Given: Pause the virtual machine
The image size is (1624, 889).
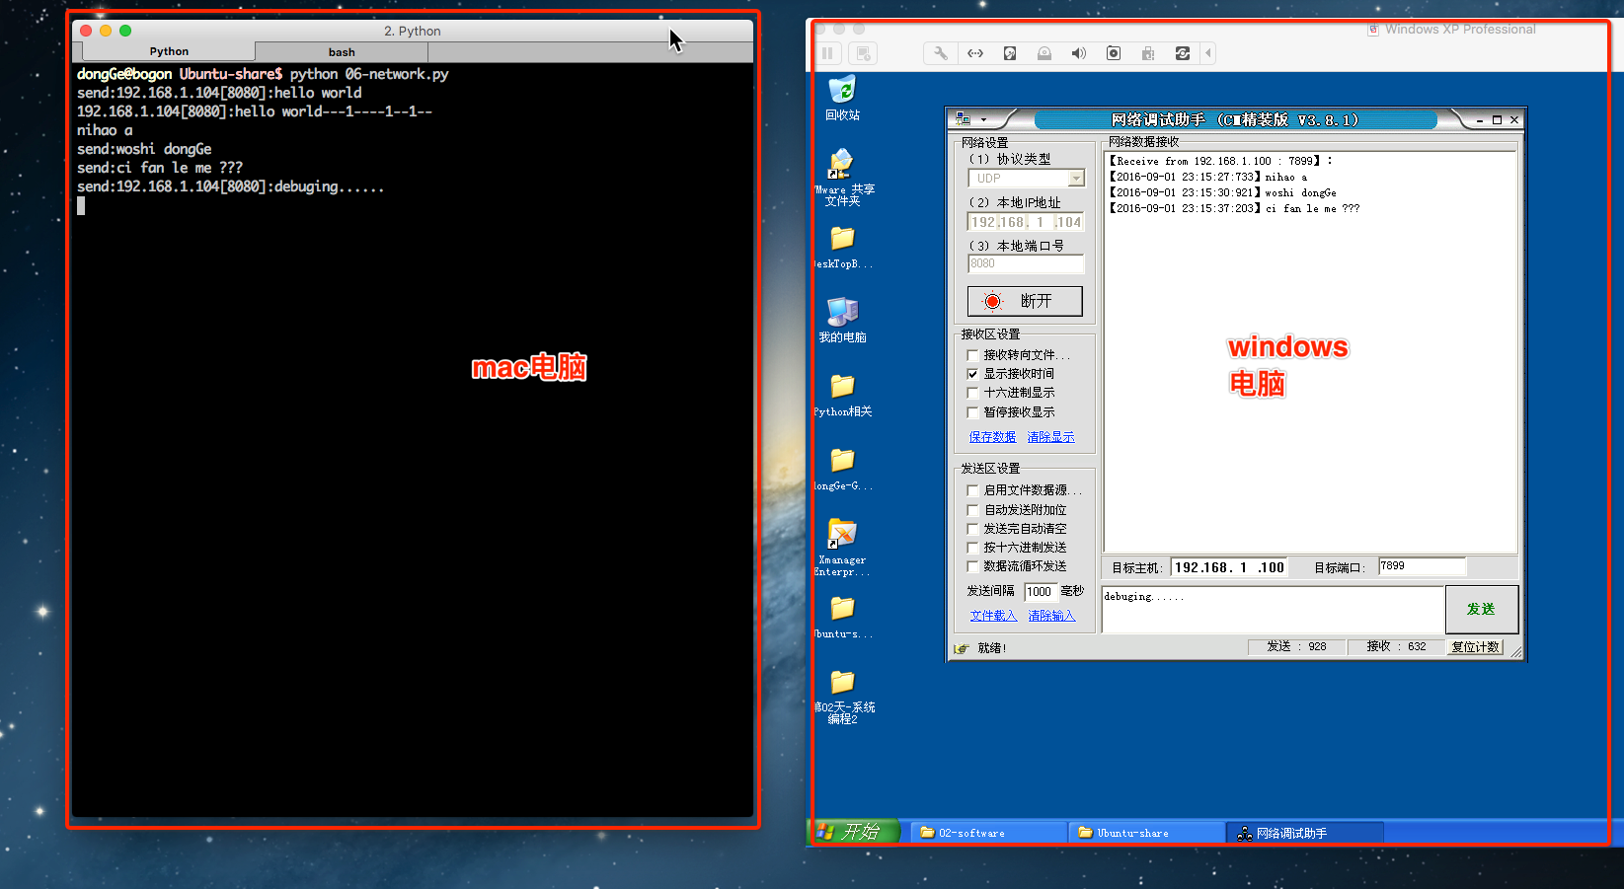Looking at the screenshot, I should tap(827, 53).
